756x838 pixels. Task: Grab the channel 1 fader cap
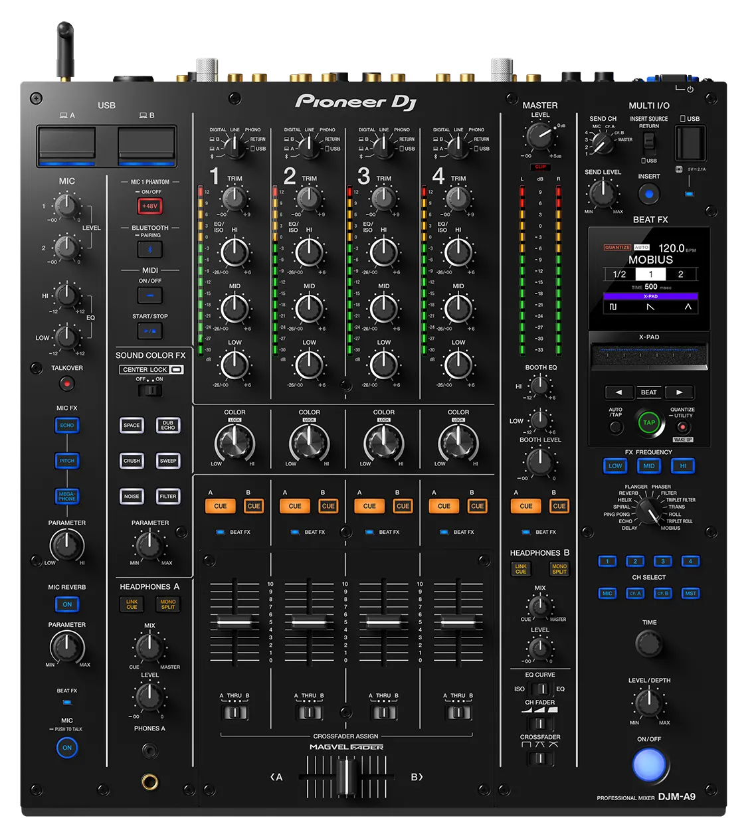pyautogui.click(x=234, y=622)
